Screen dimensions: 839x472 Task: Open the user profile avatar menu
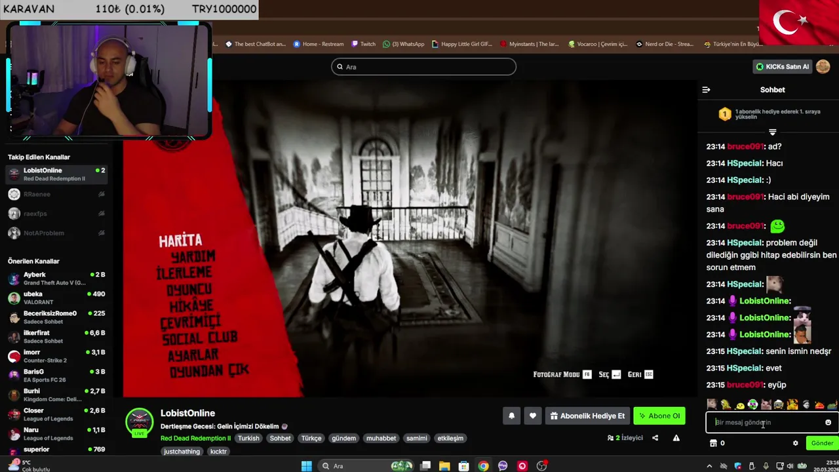pos(823,66)
